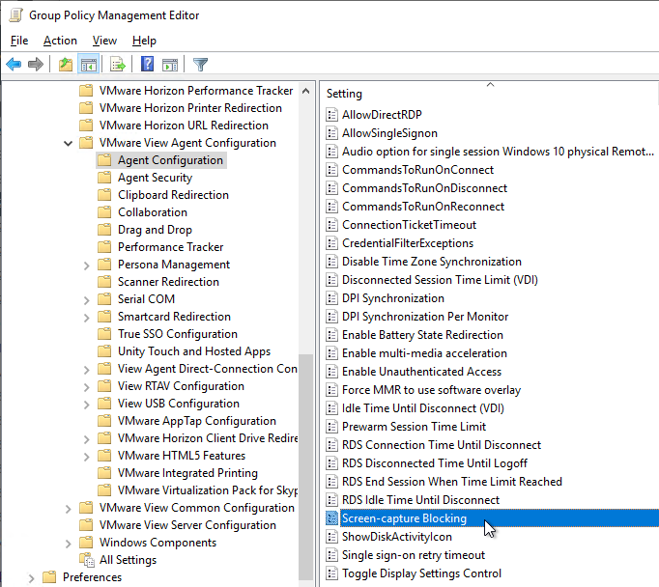Click the policy icon beside ConnectionTicketTimeout

(x=332, y=225)
